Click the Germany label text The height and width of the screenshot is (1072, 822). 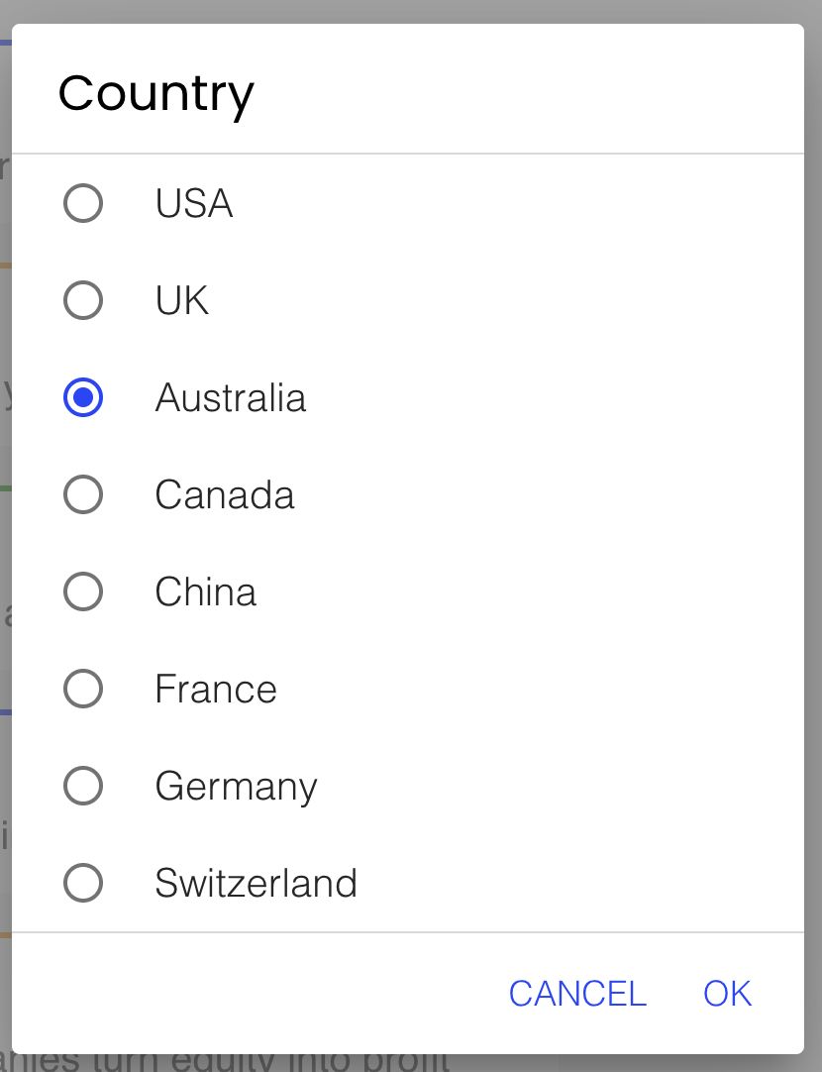click(x=236, y=786)
